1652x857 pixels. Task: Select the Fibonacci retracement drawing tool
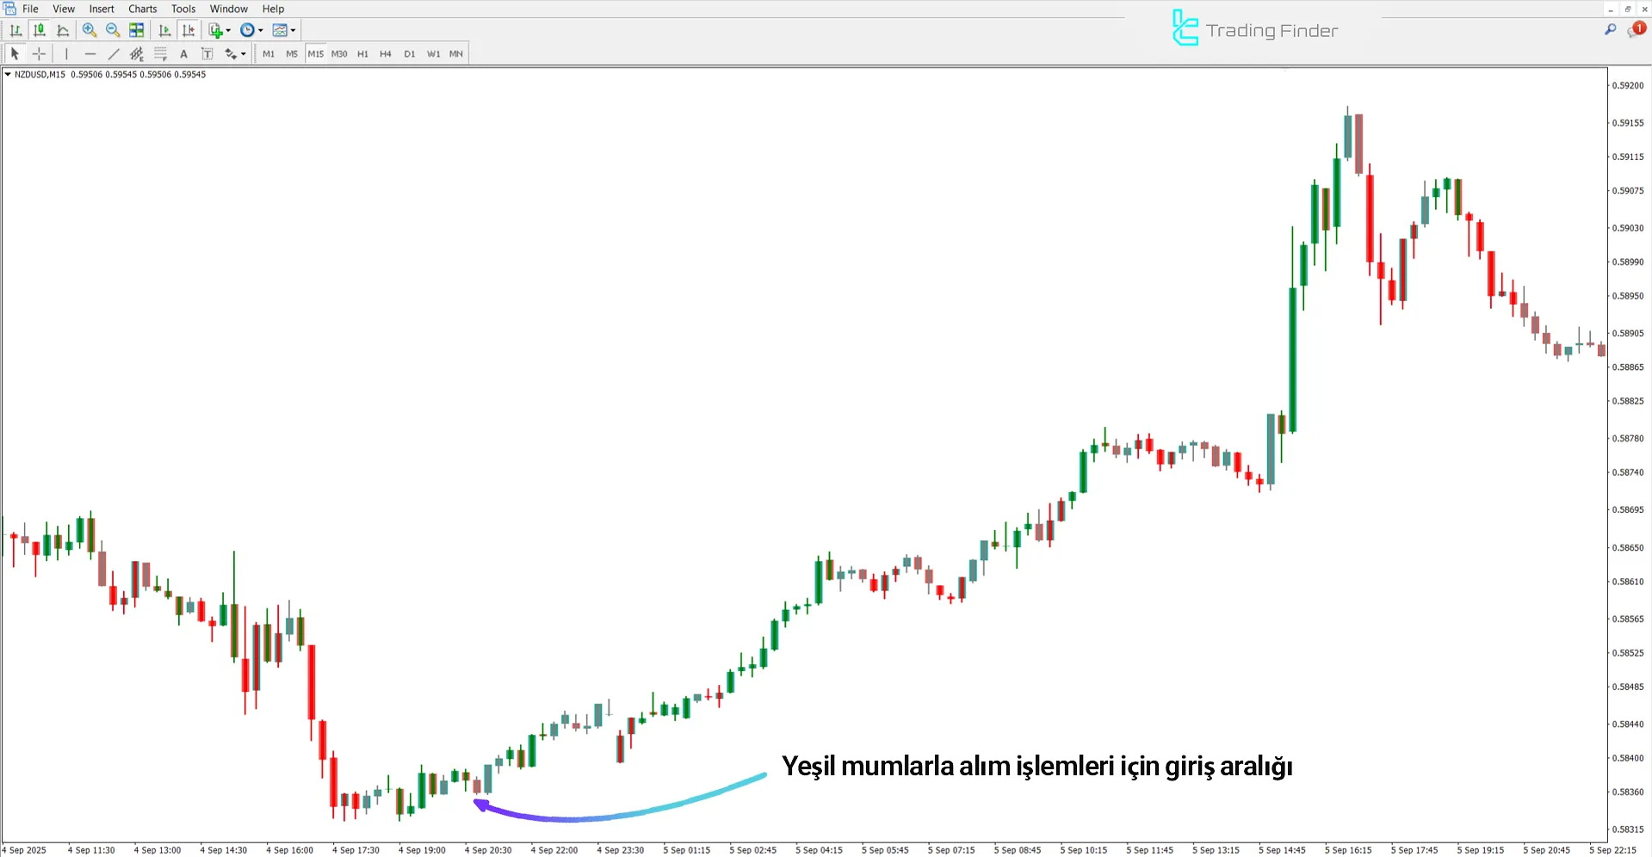pos(161,53)
